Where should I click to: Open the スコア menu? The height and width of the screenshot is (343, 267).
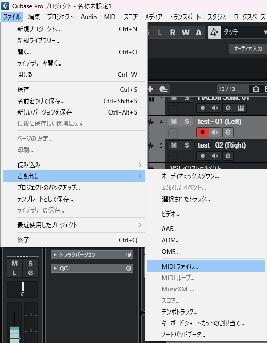click(131, 17)
